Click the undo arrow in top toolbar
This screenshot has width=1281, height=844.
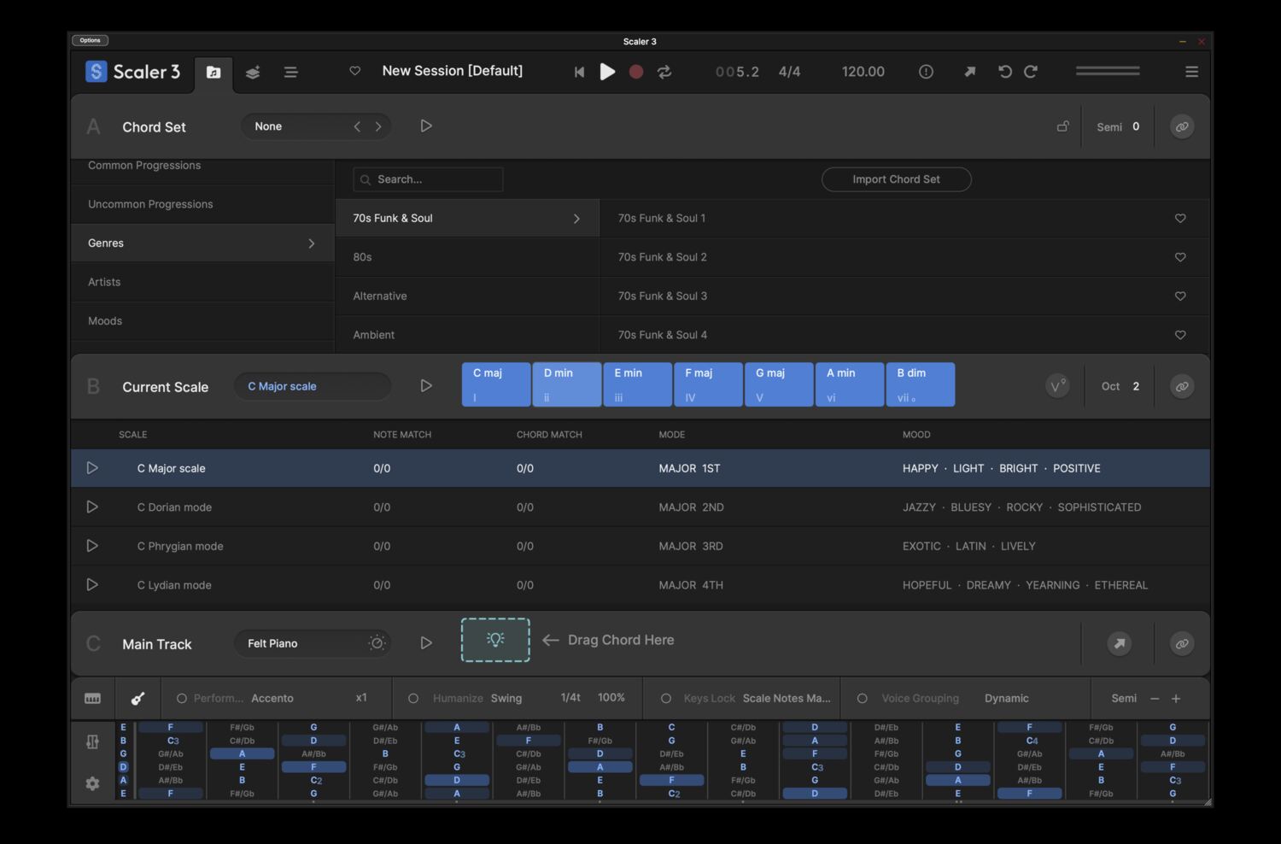[1005, 72]
